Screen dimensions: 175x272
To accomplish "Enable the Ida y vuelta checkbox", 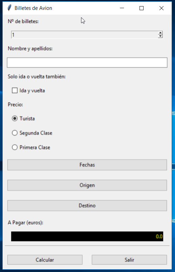I will pos(15,90).
